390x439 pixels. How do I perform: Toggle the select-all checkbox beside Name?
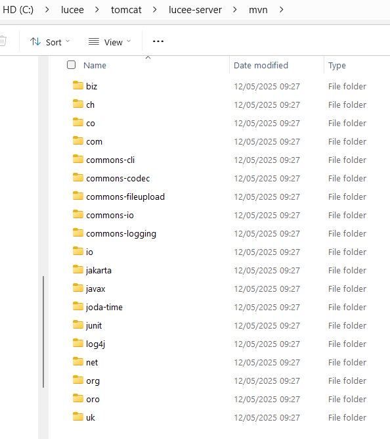point(72,65)
